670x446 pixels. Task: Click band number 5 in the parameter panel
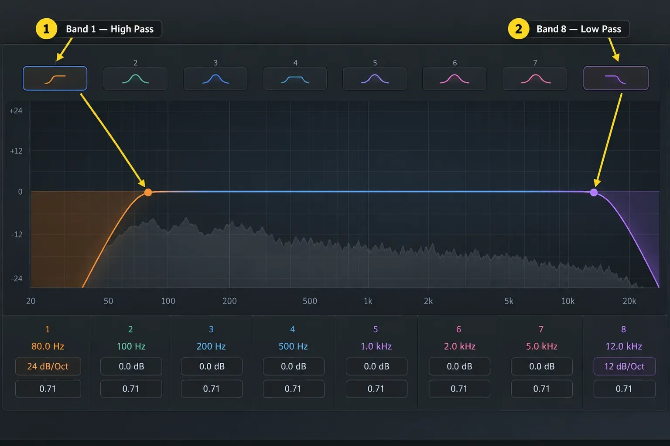point(376,329)
